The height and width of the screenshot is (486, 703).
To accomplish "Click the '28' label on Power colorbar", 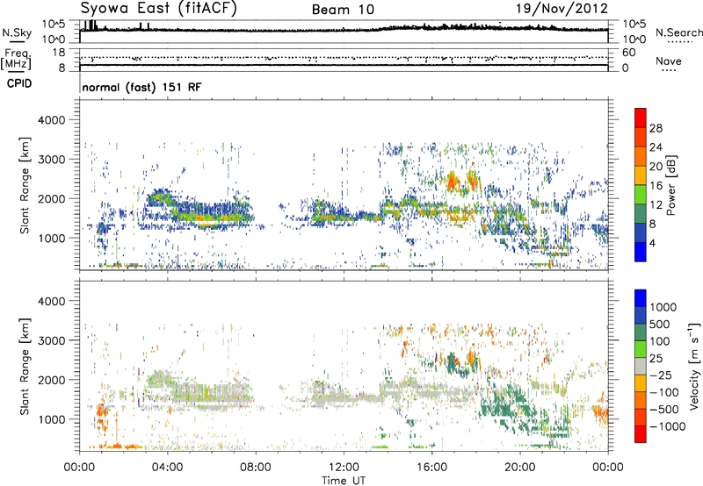I will coord(656,128).
